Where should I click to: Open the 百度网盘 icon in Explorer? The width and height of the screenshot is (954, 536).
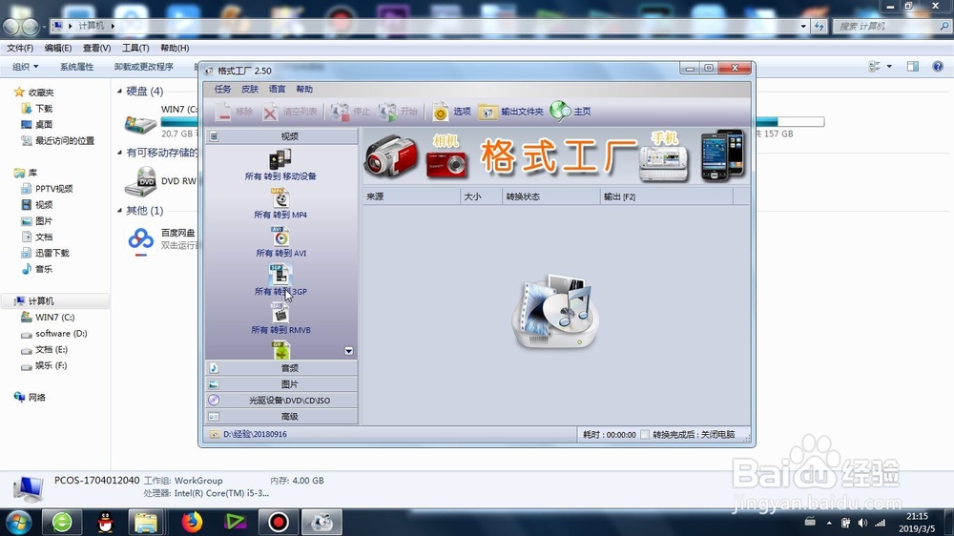pyautogui.click(x=141, y=239)
